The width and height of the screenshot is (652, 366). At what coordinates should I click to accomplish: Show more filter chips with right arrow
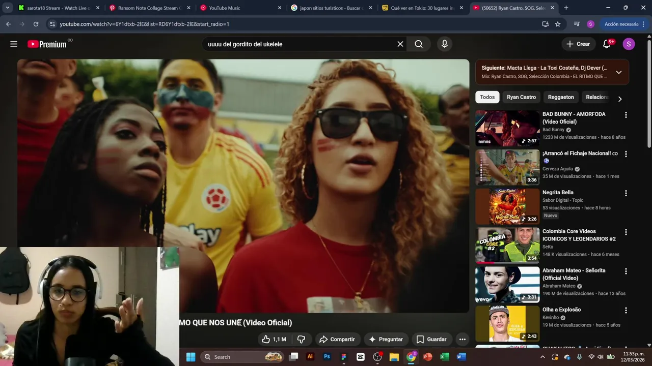coord(620,99)
